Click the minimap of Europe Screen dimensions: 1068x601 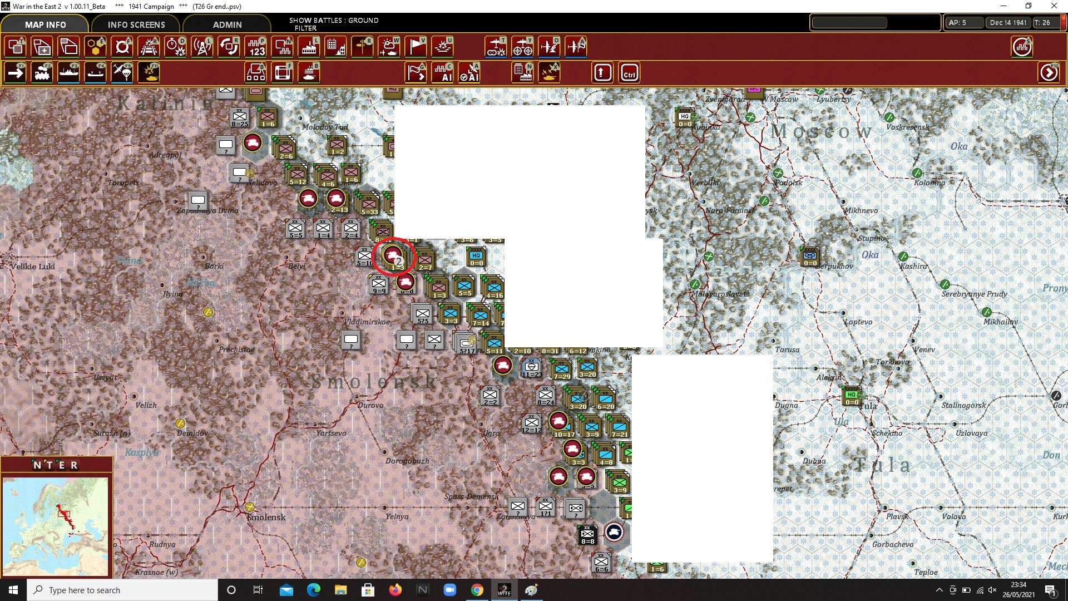[56, 526]
